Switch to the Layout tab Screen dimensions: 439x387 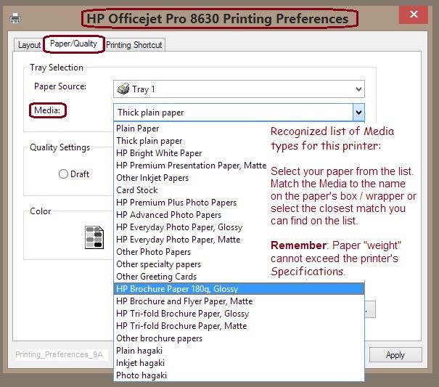[29, 45]
